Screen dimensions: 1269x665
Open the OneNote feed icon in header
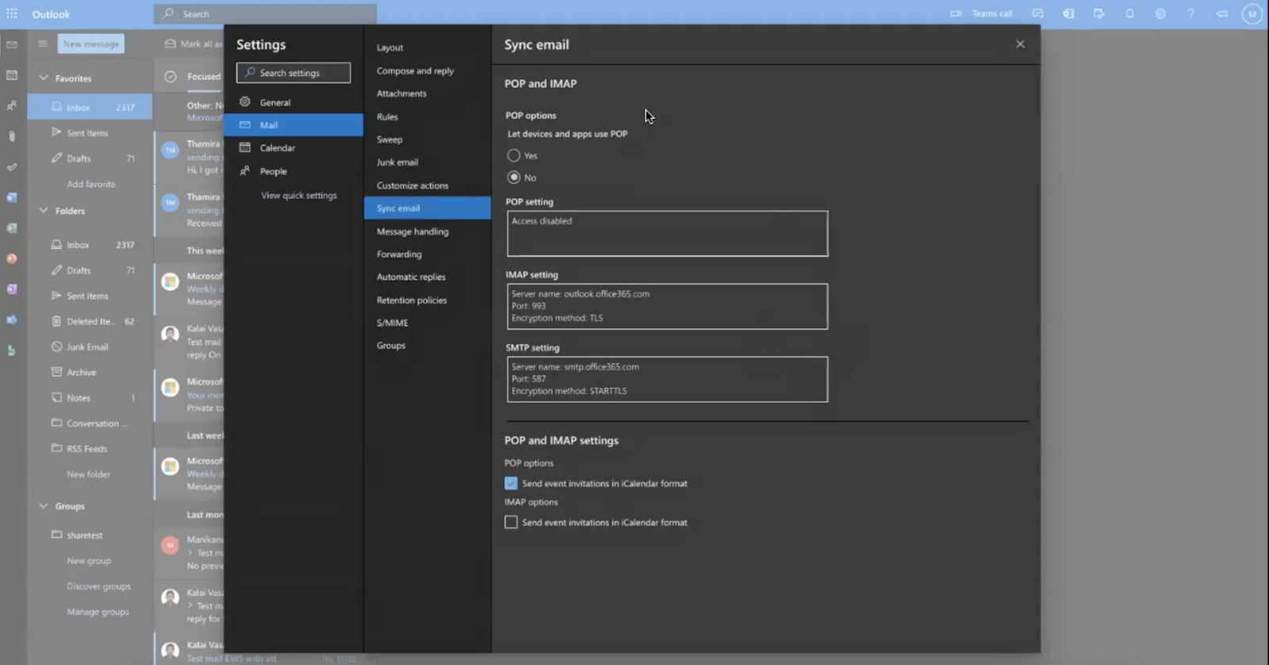point(1068,13)
